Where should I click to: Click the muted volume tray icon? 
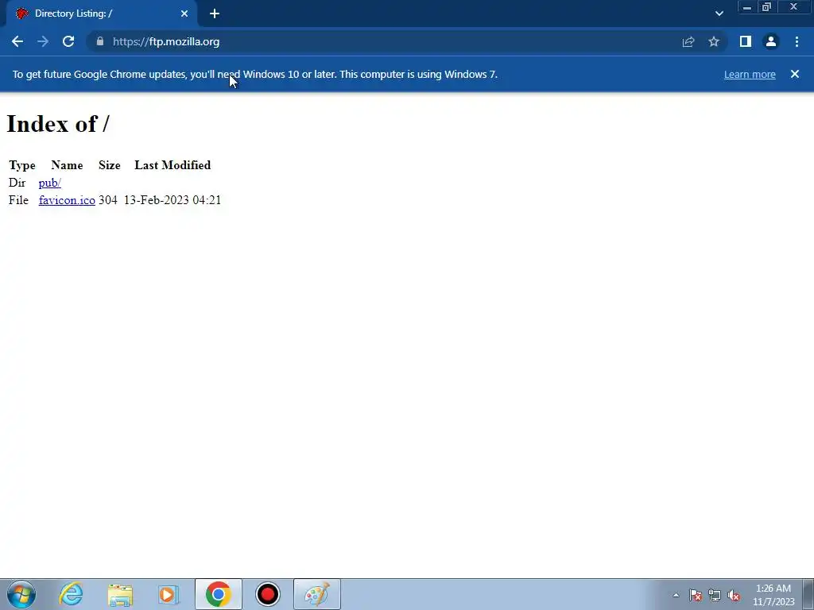(x=734, y=595)
